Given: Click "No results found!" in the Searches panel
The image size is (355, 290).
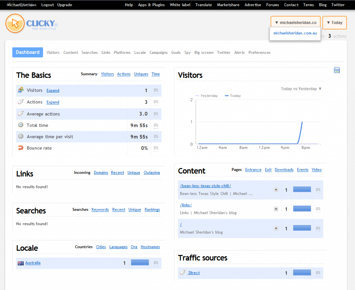Looking at the screenshot, I should [32, 224].
